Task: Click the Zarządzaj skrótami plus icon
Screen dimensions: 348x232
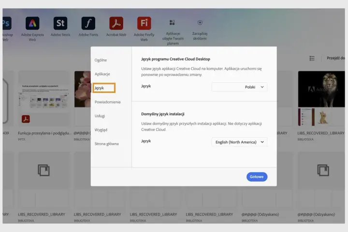Action: tap(200, 22)
